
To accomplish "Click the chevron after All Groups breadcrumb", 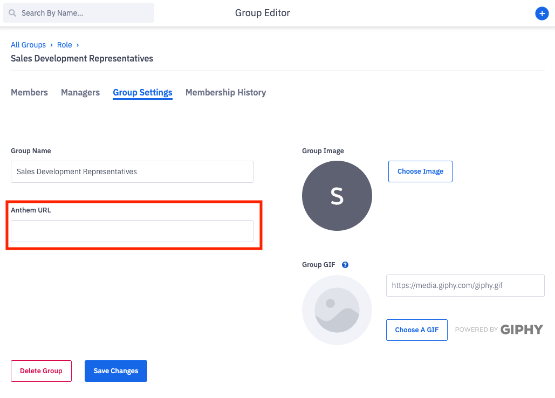I will pos(51,45).
